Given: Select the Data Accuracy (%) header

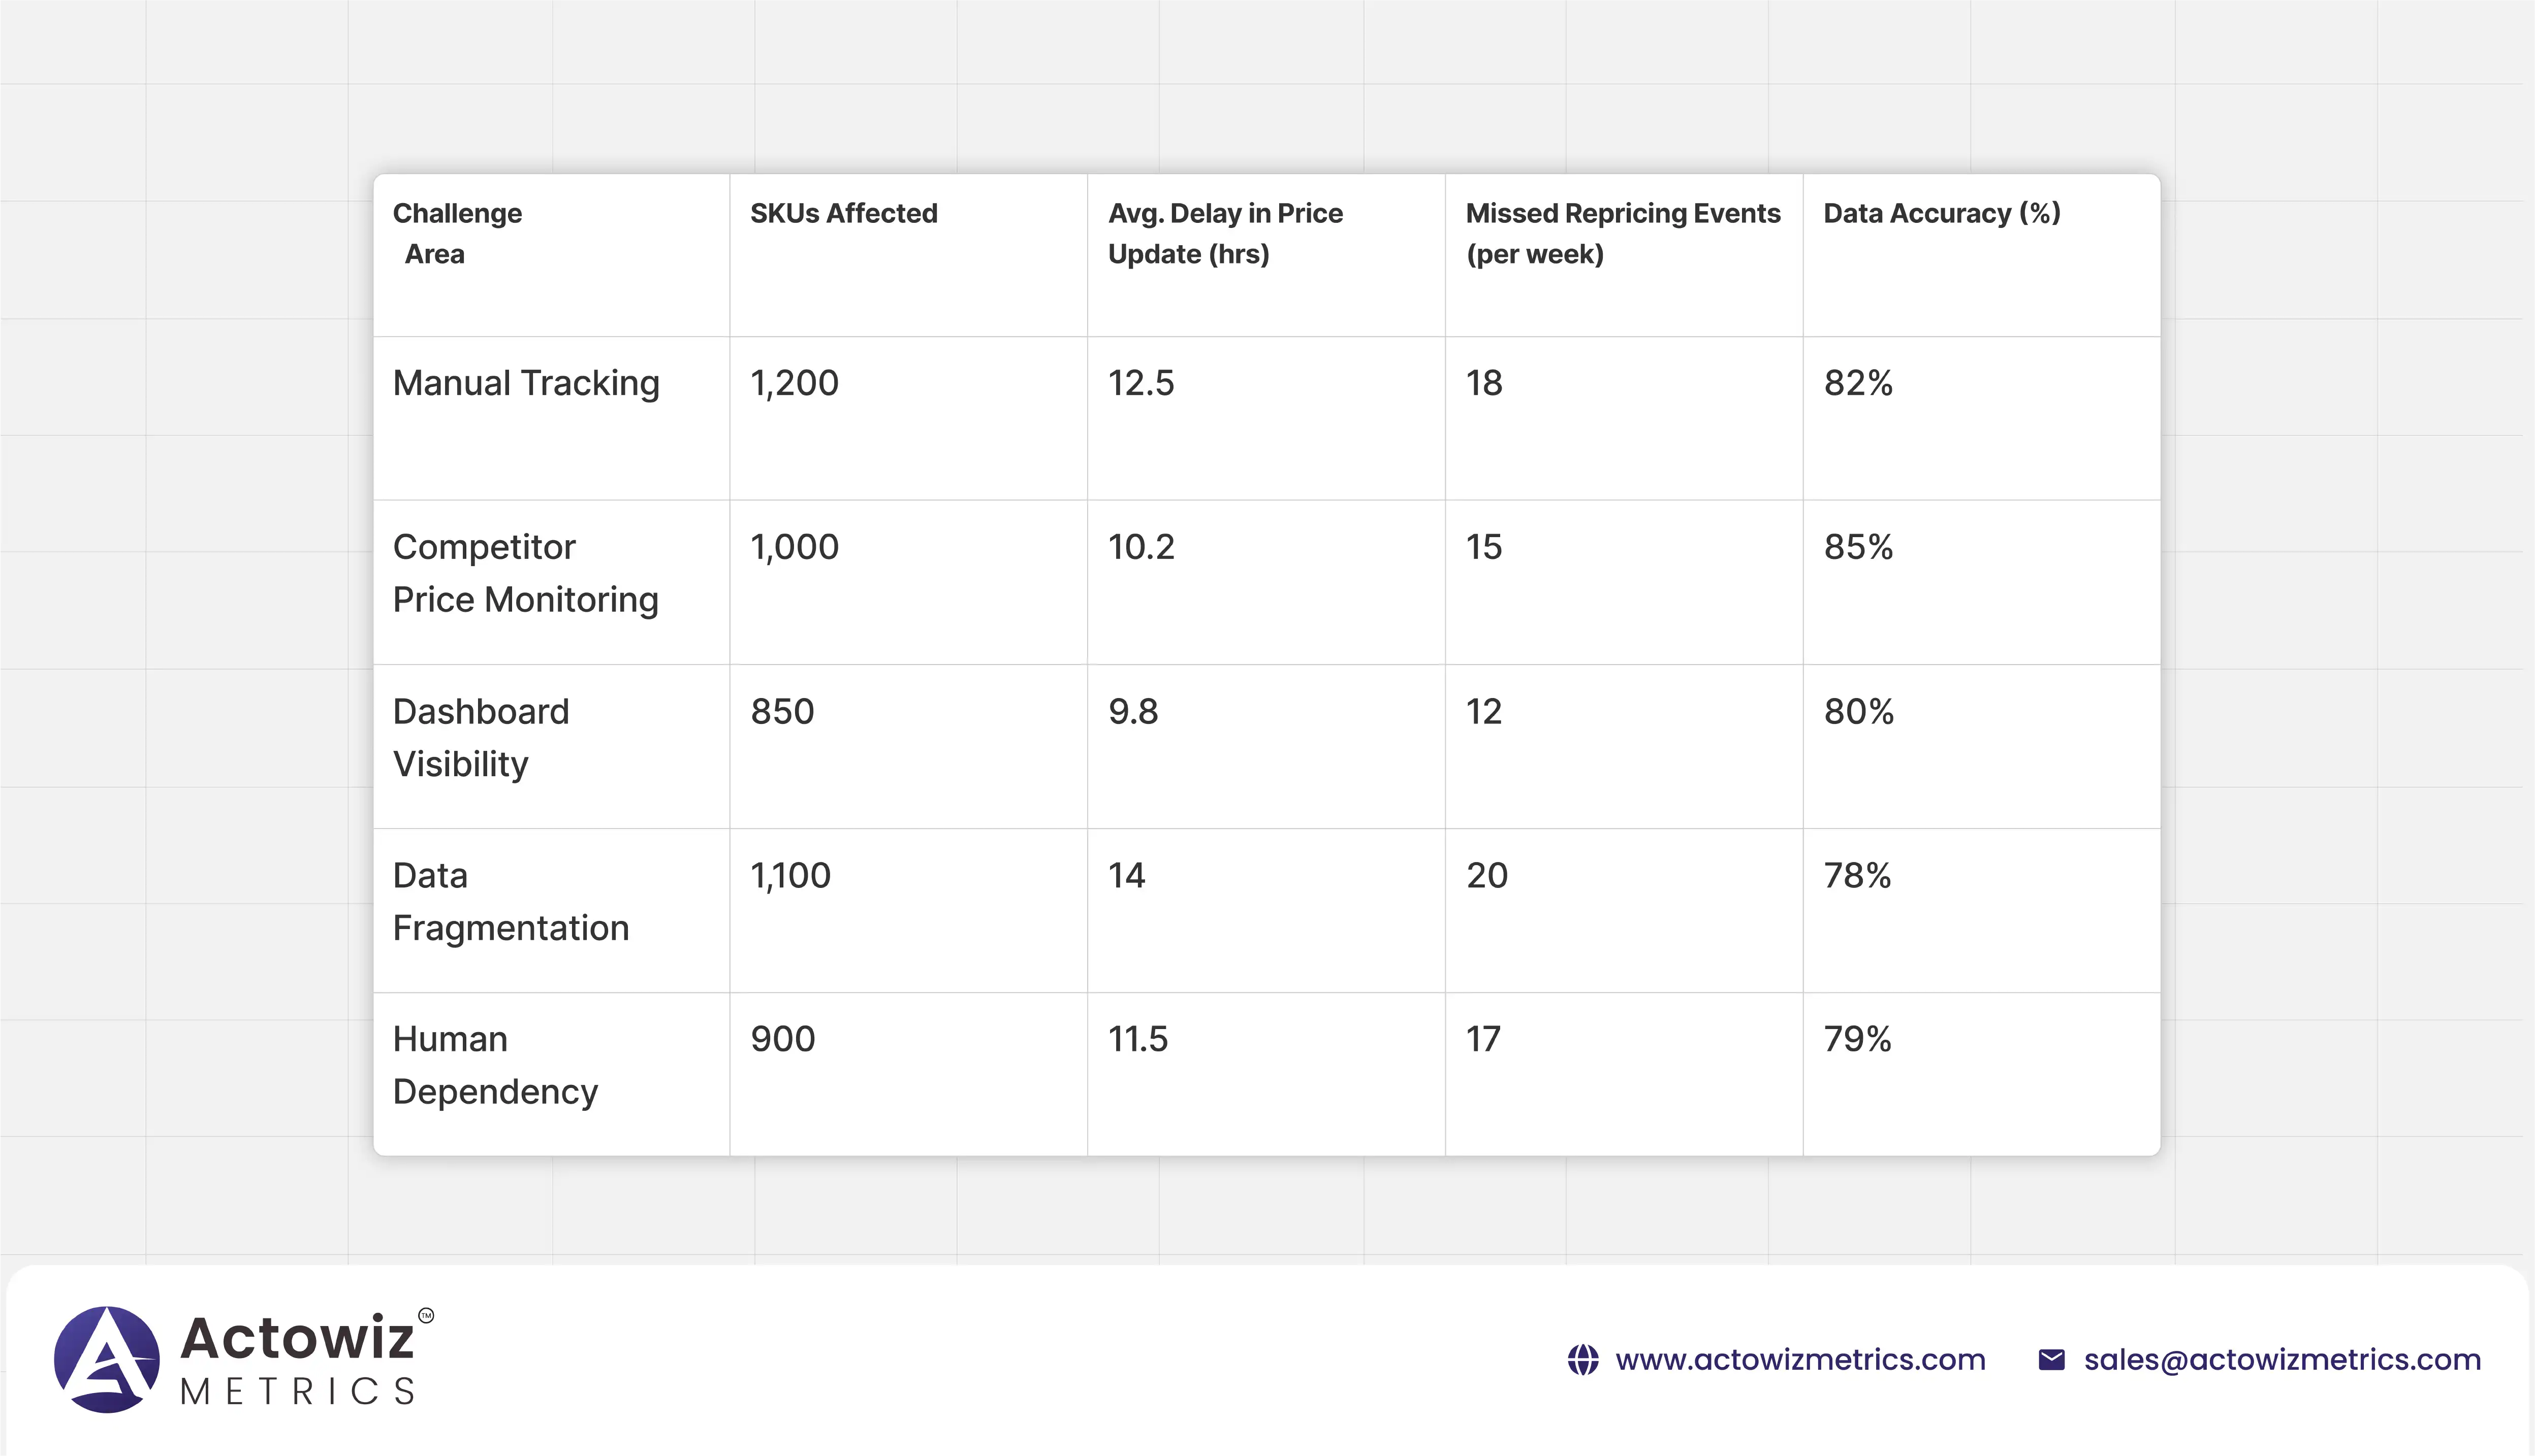Looking at the screenshot, I should (x=1941, y=213).
